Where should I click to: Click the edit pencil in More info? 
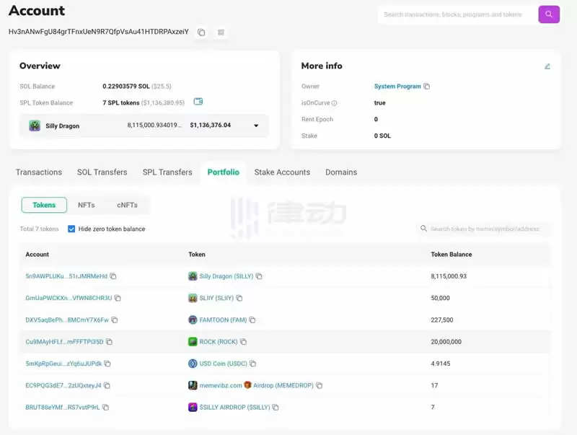(547, 66)
